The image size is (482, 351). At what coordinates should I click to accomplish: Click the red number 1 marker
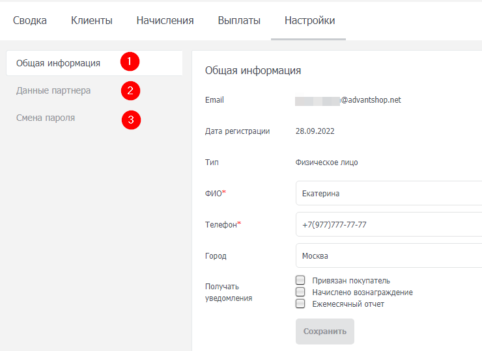click(130, 62)
